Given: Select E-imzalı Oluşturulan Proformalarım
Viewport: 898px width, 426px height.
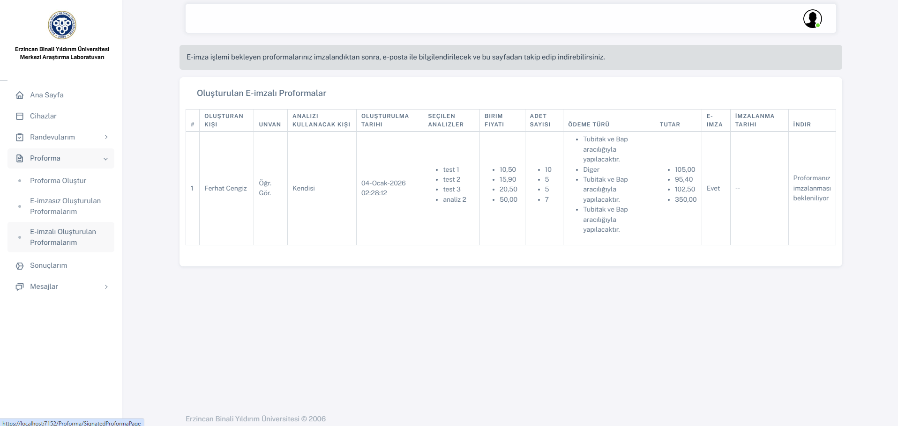Looking at the screenshot, I should (63, 237).
